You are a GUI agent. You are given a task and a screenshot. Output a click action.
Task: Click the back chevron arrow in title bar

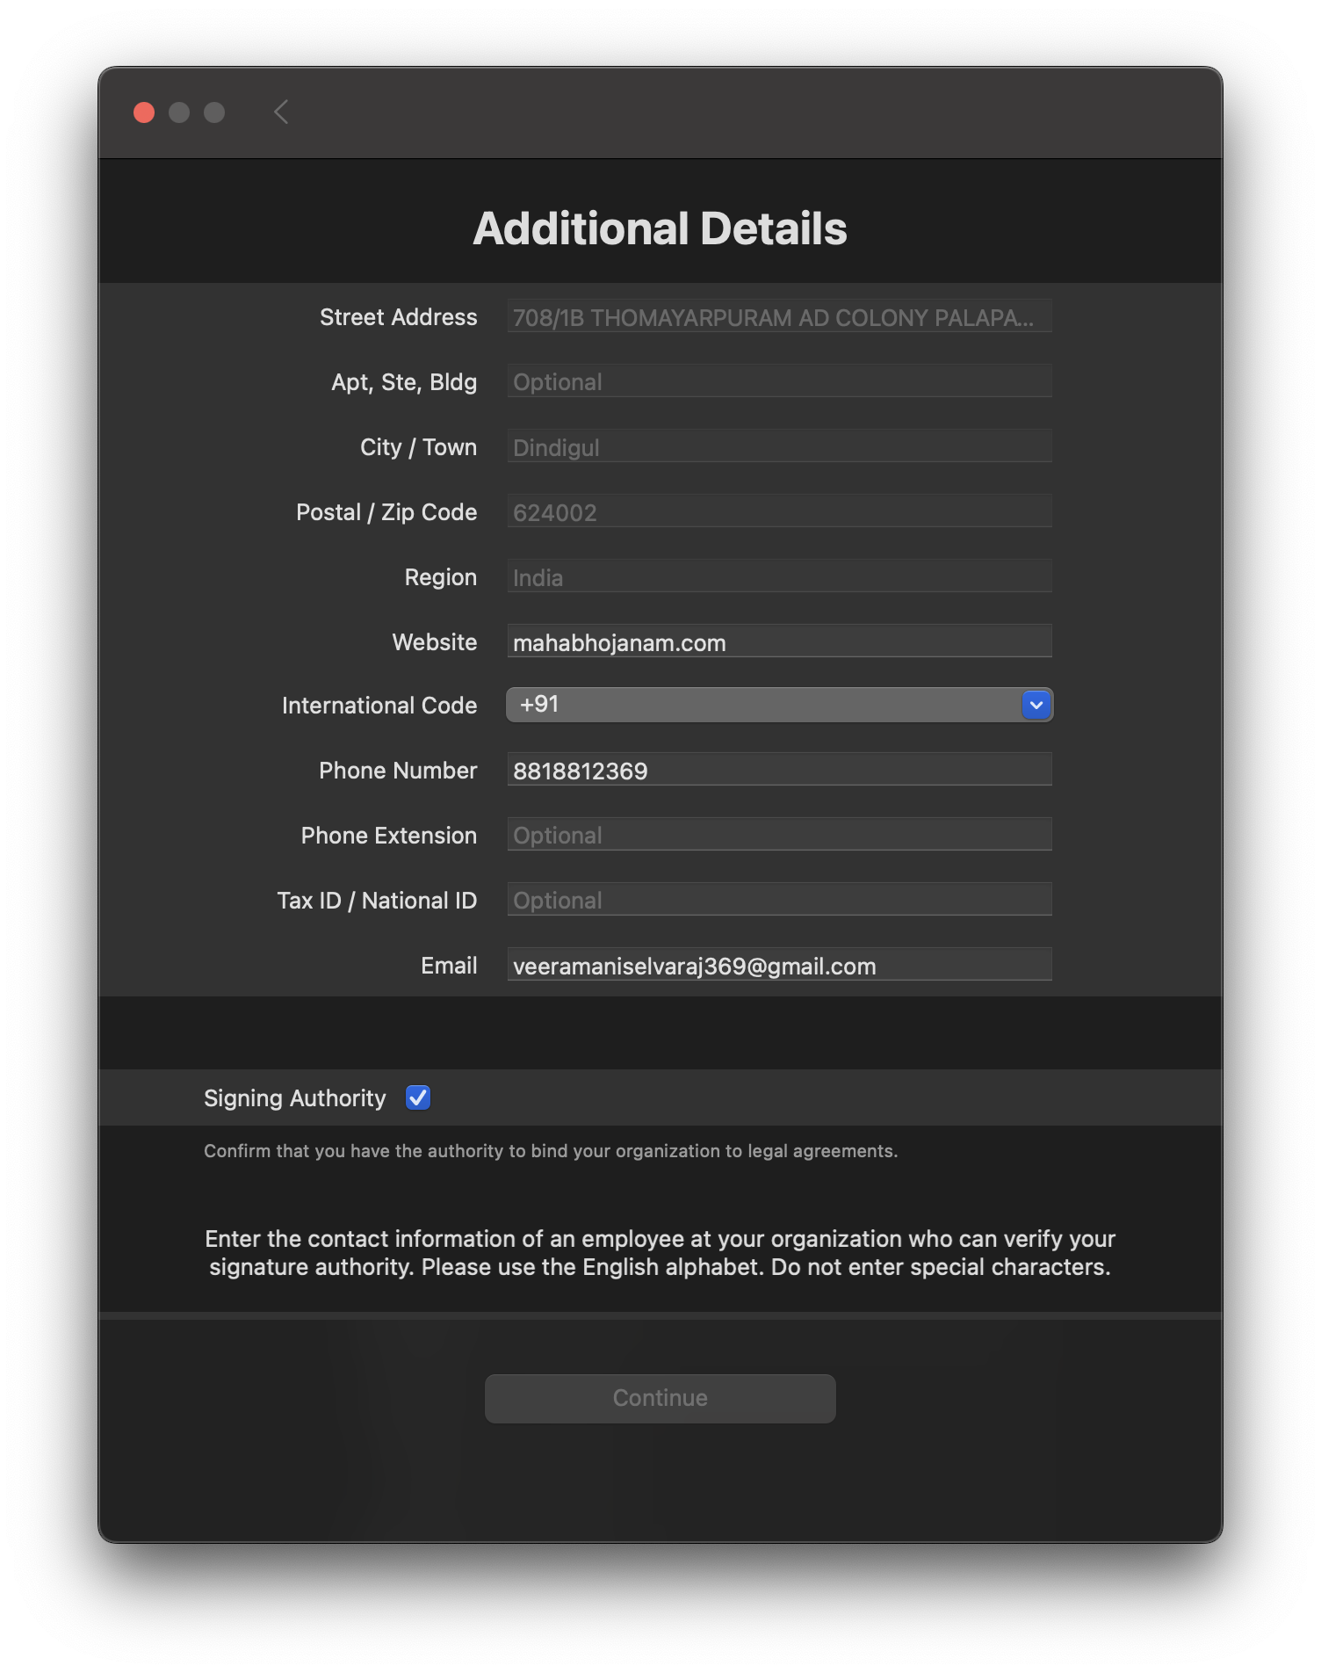tap(281, 112)
